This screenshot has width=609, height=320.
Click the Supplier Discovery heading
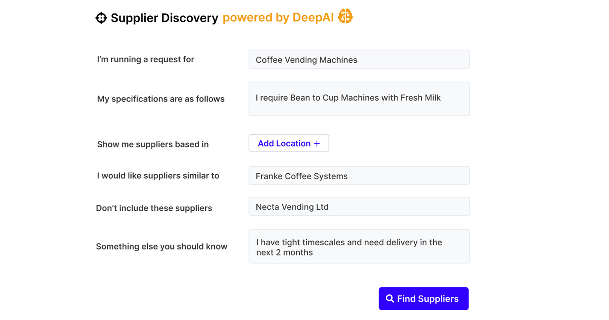click(165, 18)
